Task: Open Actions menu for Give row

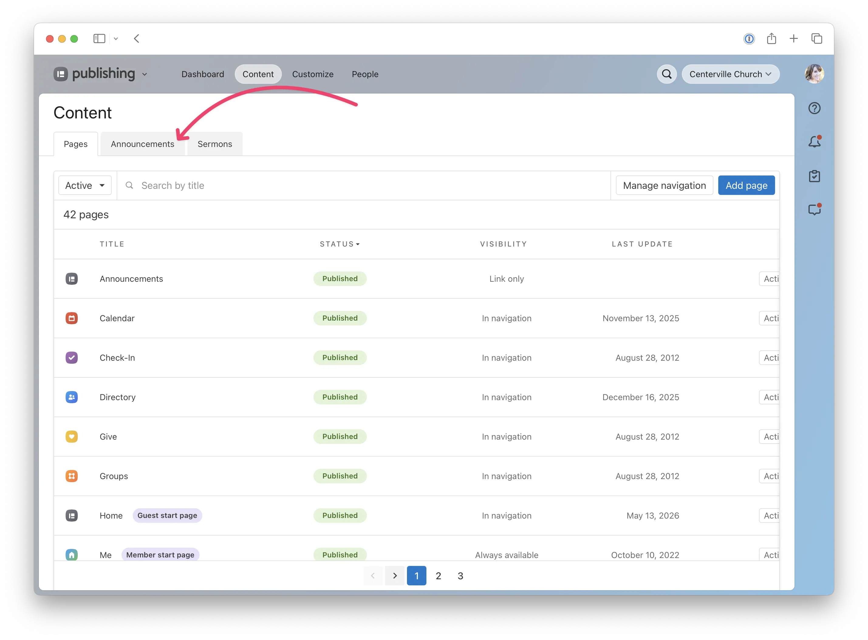Action: click(770, 437)
